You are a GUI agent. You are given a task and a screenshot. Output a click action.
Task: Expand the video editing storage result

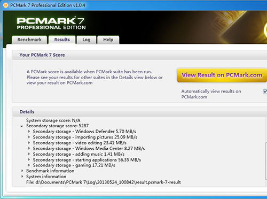tap(29, 143)
